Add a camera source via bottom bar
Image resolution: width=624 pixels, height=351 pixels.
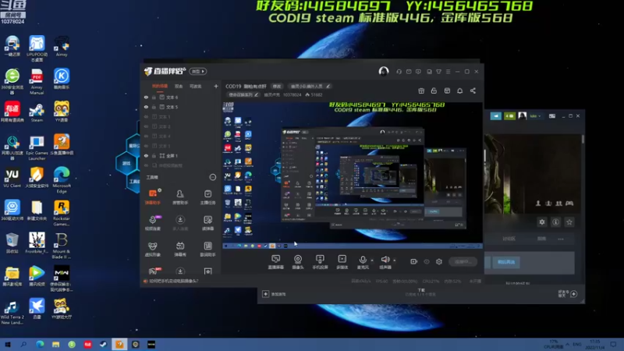point(298,262)
